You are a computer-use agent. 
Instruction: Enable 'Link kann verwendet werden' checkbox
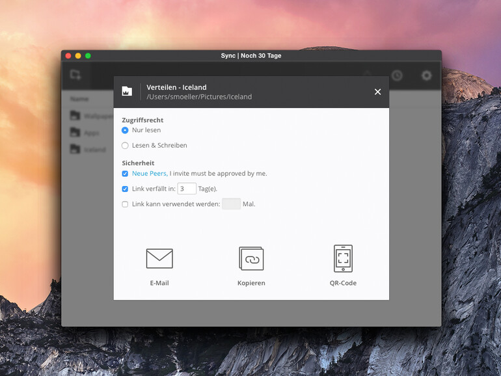[125, 204]
